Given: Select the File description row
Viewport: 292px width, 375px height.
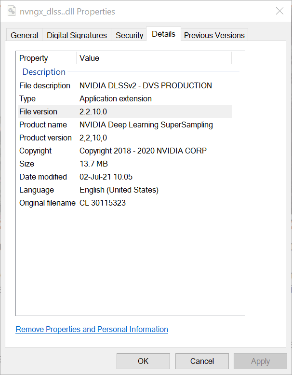Looking at the screenshot, I should pos(45,86).
